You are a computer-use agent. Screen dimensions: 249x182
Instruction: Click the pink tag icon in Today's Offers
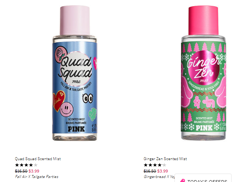pos(182,181)
